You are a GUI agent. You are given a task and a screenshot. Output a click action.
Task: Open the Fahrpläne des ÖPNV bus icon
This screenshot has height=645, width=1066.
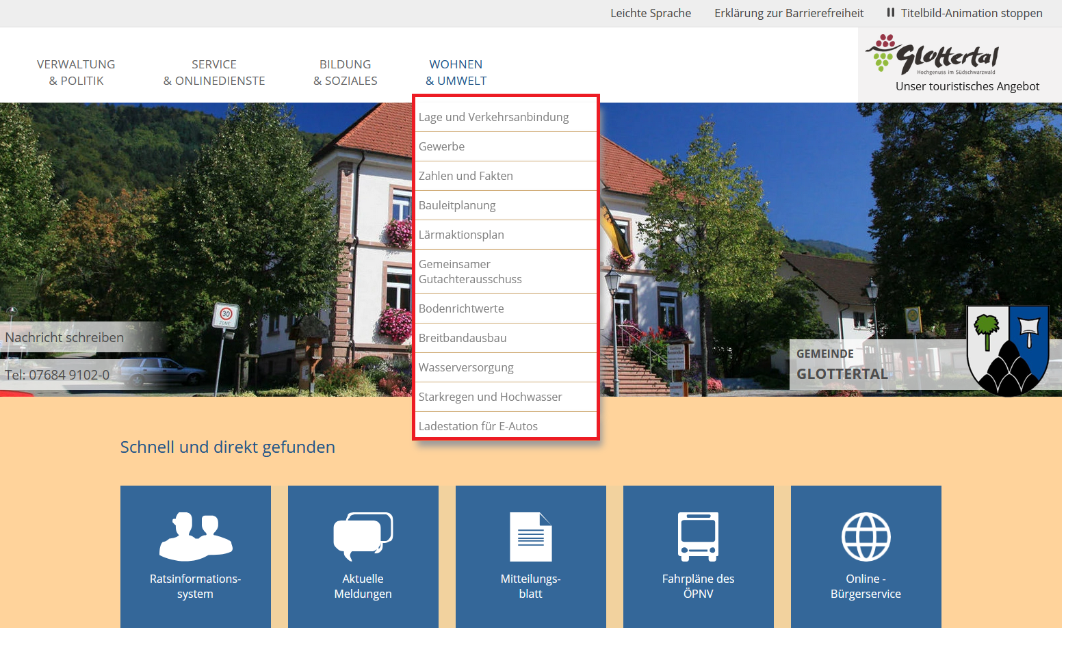(x=698, y=536)
